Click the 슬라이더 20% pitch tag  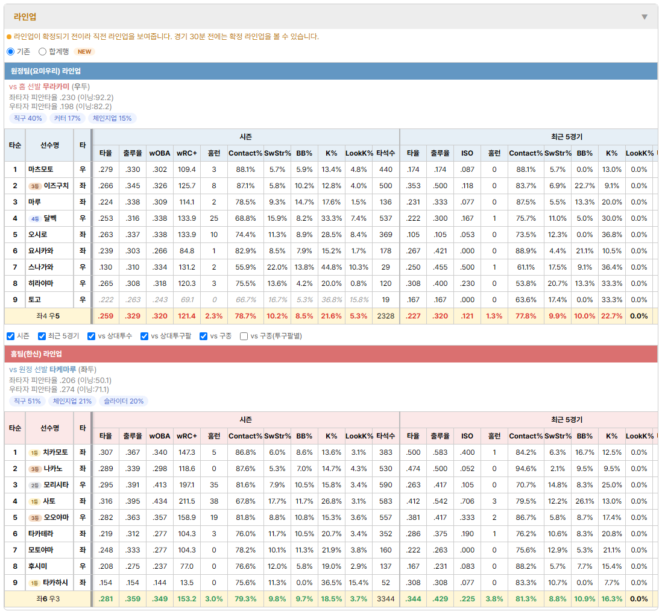(124, 401)
